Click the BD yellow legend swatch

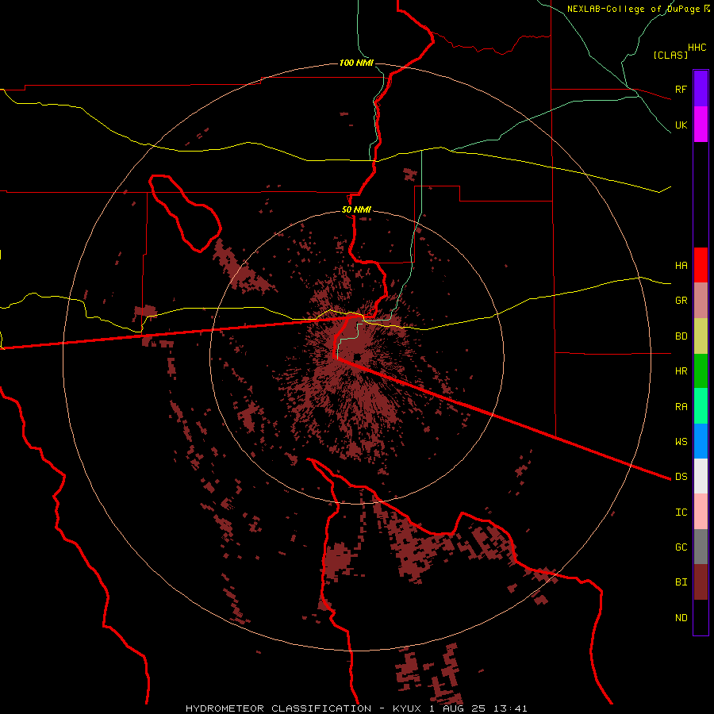click(x=701, y=336)
